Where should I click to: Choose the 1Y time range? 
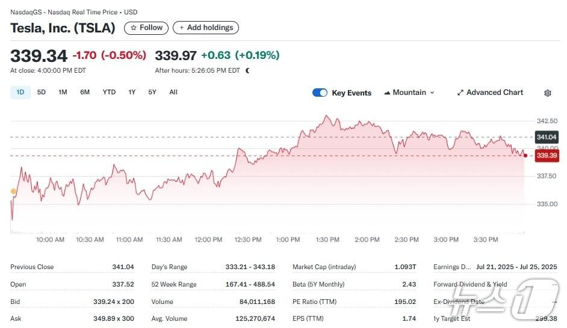(x=132, y=92)
